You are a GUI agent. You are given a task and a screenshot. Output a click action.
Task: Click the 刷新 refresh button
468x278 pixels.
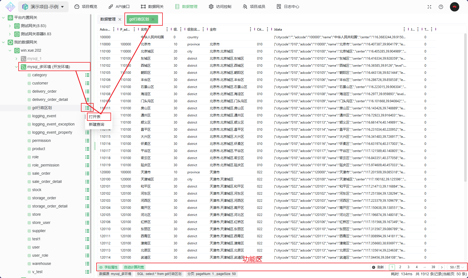378,267
